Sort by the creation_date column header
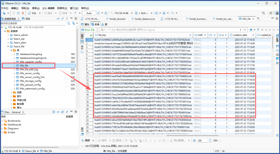280x154 pixels. [x=241, y=35]
